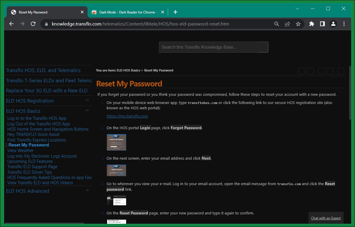The image size is (355, 227).
Task: Click ELD HOS Basics in the breadcrumb
Action: tap(128, 70)
